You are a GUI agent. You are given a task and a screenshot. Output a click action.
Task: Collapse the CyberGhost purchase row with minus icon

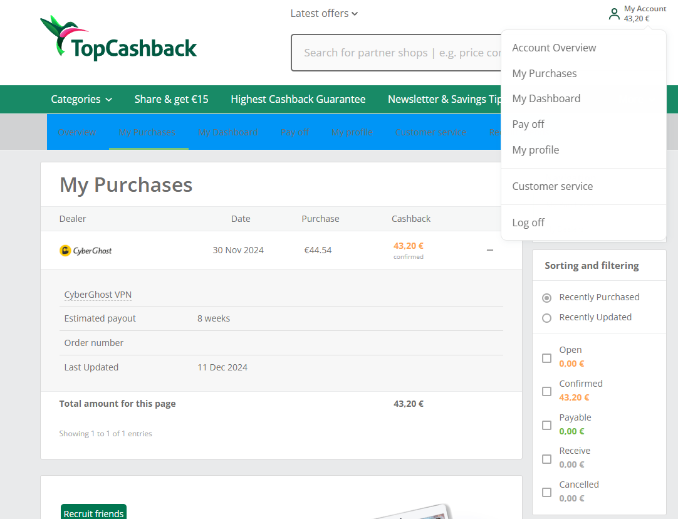pyautogui.click(x=490, y=250)
